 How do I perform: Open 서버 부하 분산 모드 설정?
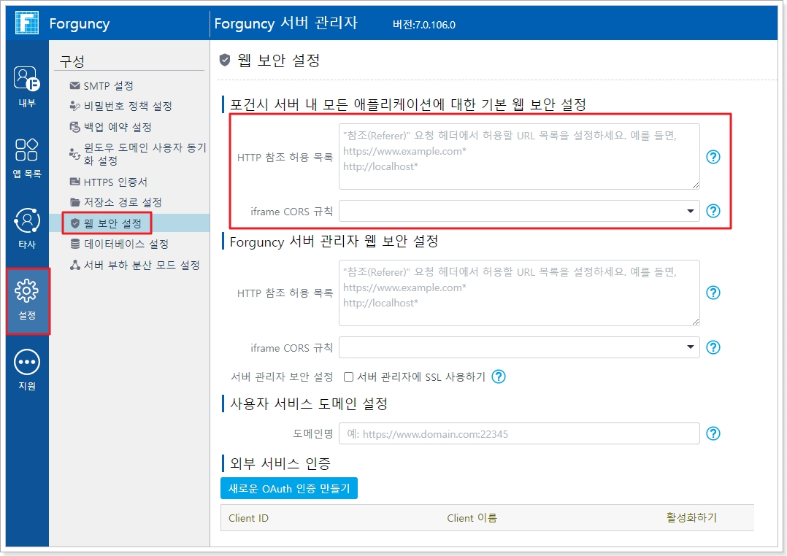[x=141, y=265]
